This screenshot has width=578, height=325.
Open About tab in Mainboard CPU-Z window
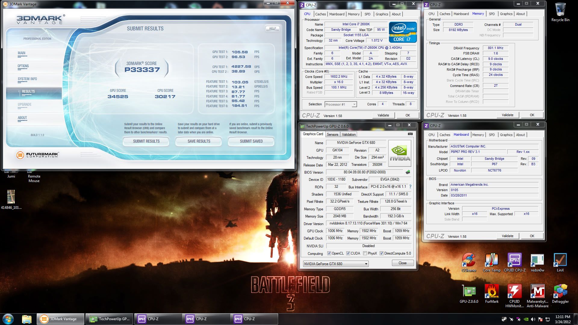pyautogui.click(x=520, y=135)
